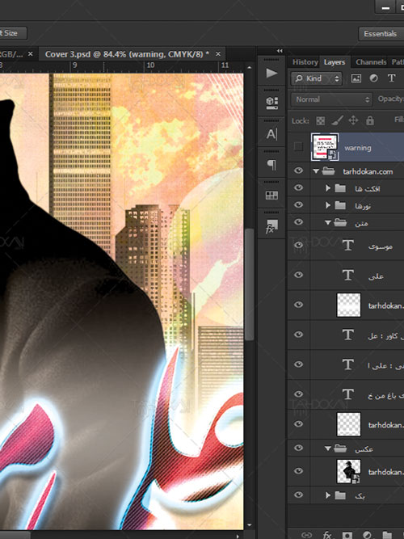This screenshot has width=404, height=539.
Task: Hide the بک group
Action: tap(298, 495)
